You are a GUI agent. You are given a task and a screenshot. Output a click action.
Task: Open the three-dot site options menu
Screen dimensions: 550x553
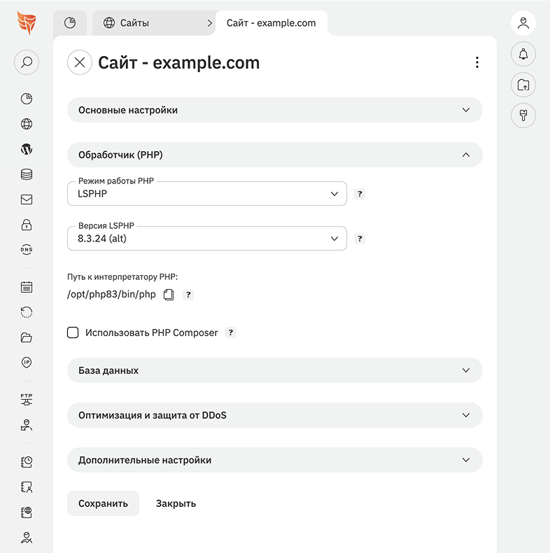coord(477,62)
